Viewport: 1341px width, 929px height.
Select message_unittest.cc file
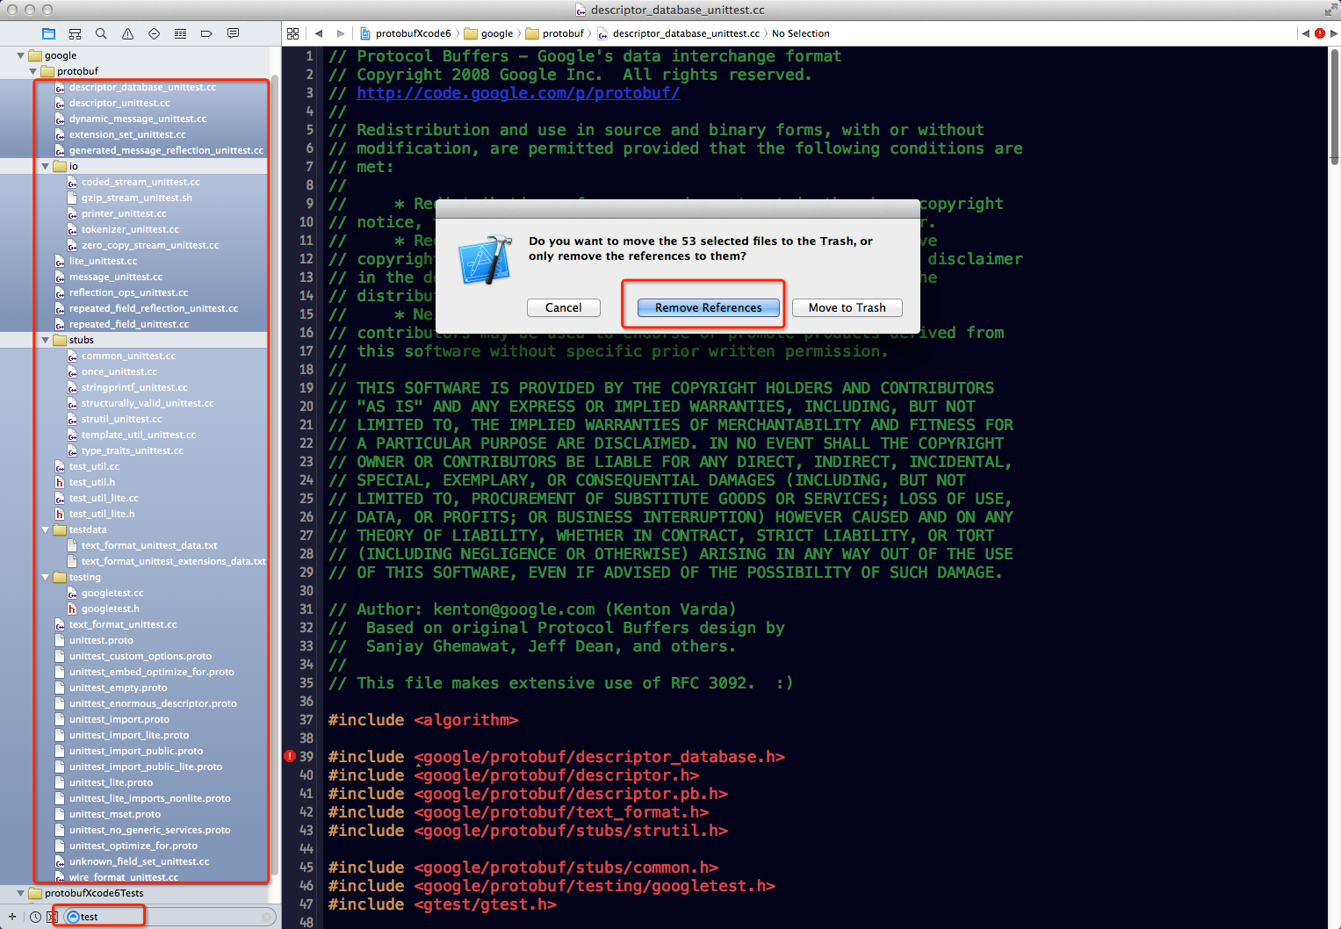pos(116,277)
